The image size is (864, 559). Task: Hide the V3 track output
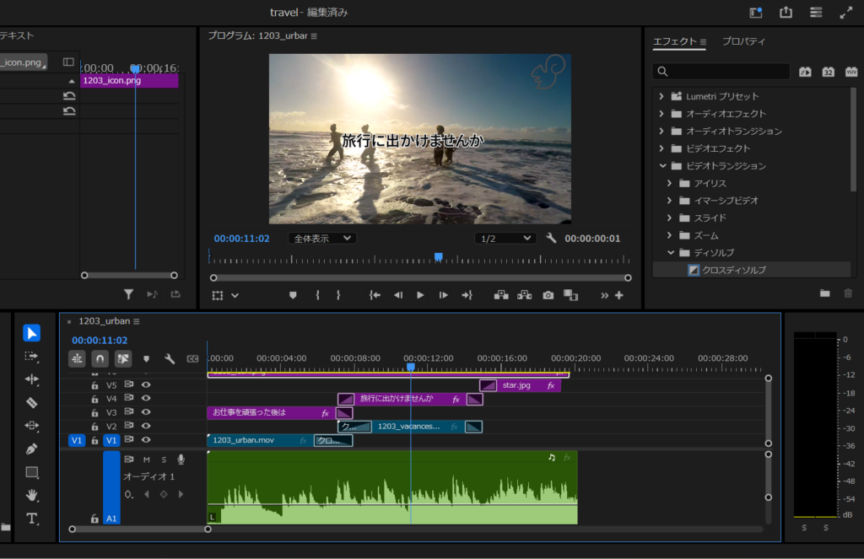coord(146,412)
